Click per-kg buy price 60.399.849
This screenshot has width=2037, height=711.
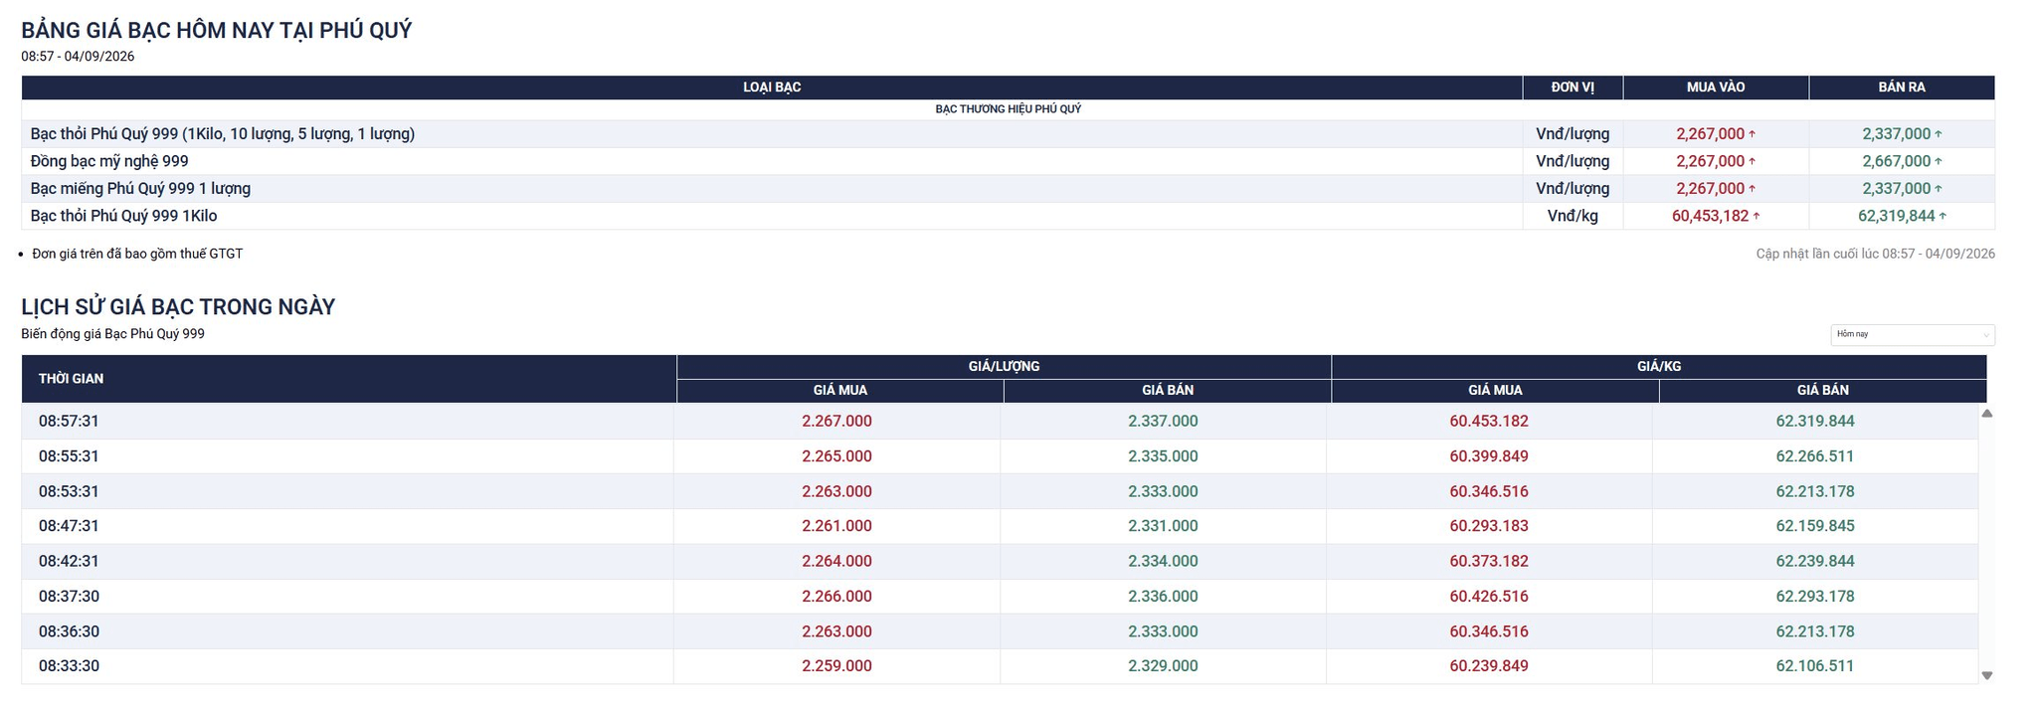[1489, 456]
